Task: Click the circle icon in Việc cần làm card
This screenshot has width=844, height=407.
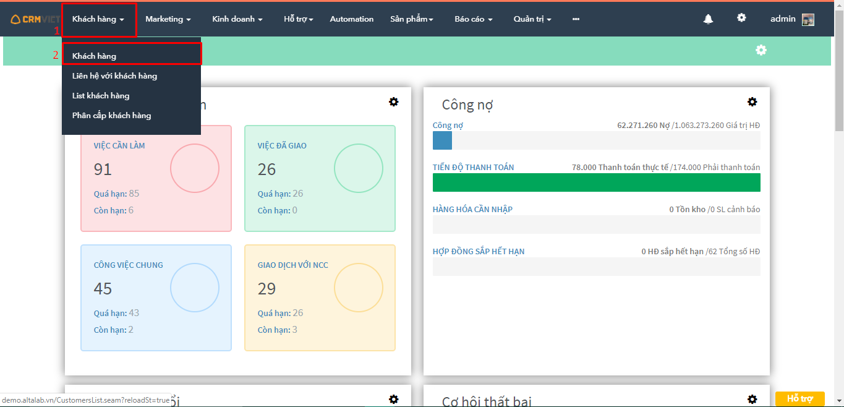Action: (x=195, y=168)
